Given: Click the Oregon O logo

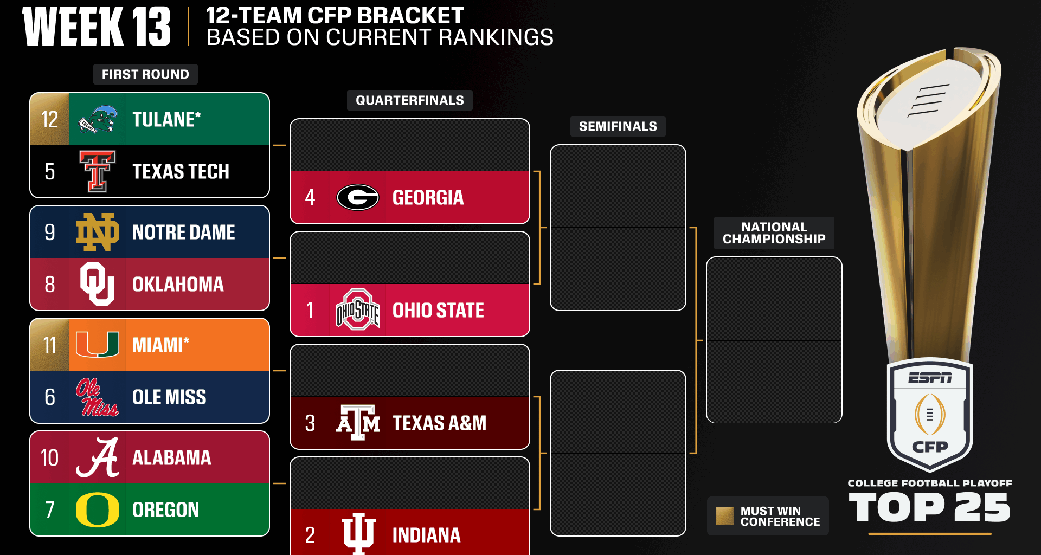Looking at the screenshot, I should coord(98,509).
